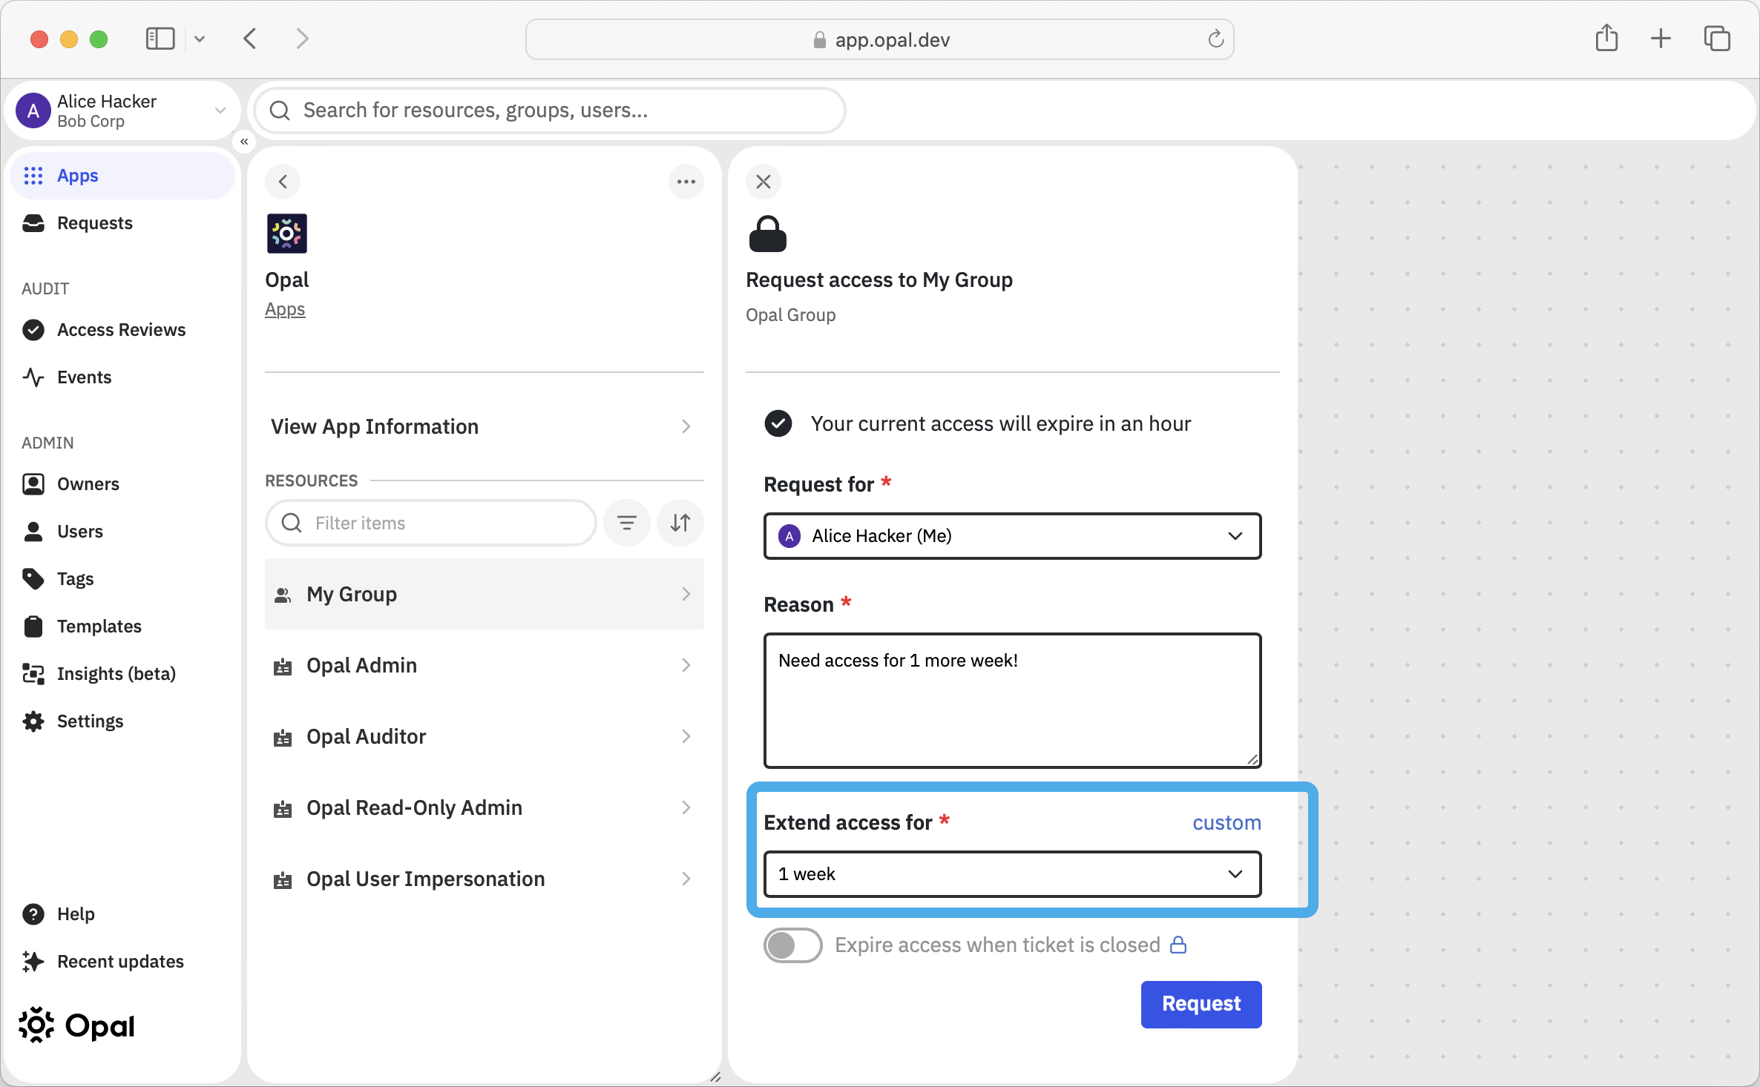Click chevron next to Opal Admin
1760x1087 pixels.
[x=686, y=665]
